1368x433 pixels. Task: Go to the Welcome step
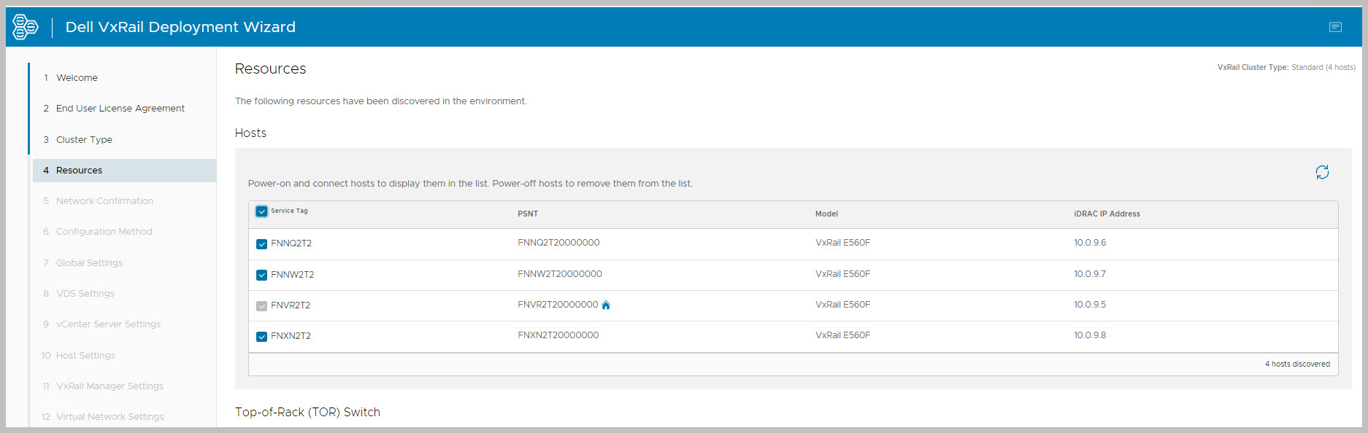coord(77,78)
